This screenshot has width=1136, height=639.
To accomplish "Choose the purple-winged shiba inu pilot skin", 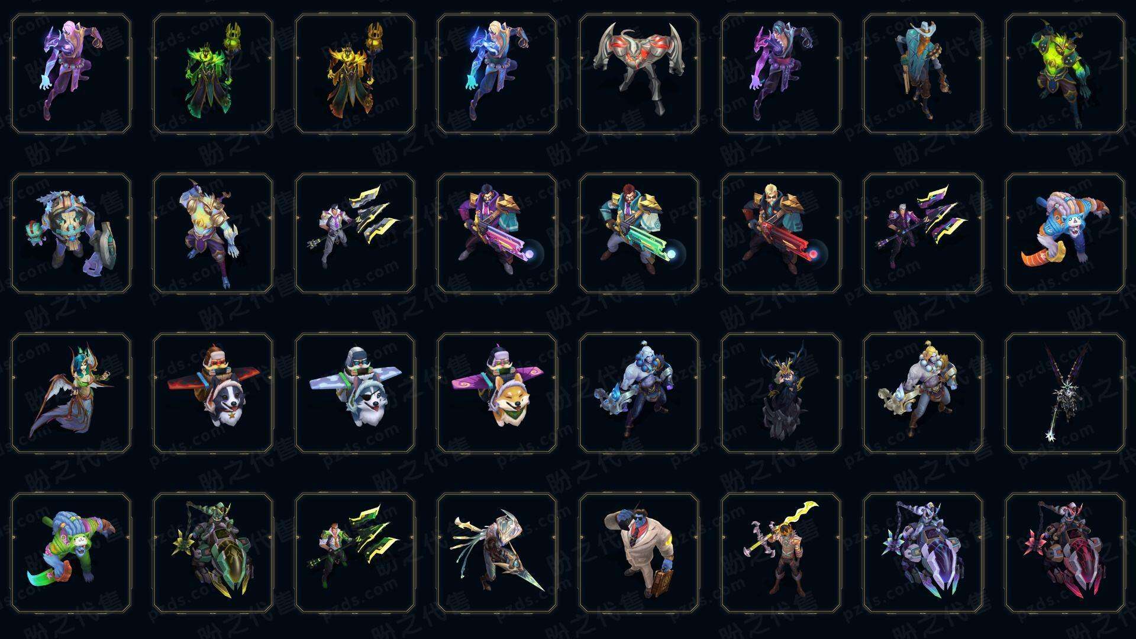I will pyautogui.click(x=497, y=393).
